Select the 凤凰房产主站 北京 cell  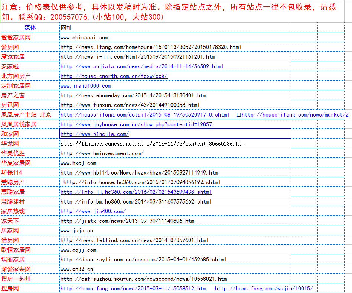pyautogui.click(x=30, y=114)
